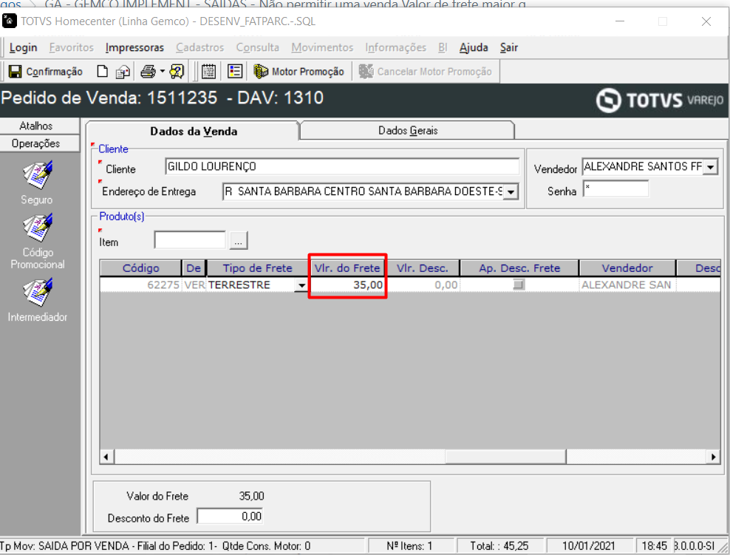Click the 18:45 time in status bar
Image resolution: width=730 pixels, height=555 pixels.
click(x=654, y=545)
